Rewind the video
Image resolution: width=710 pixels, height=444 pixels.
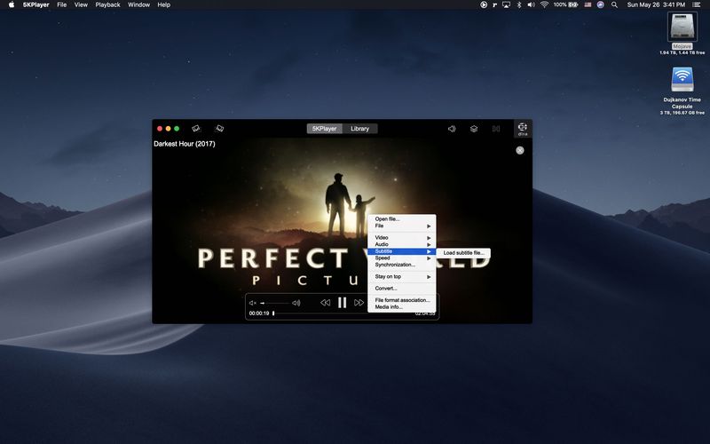tap(325, 303)
